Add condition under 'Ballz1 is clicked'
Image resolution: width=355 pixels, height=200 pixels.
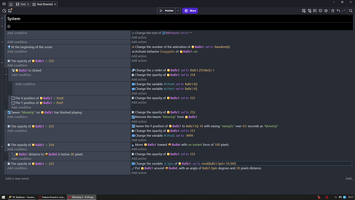pos(21,75)
